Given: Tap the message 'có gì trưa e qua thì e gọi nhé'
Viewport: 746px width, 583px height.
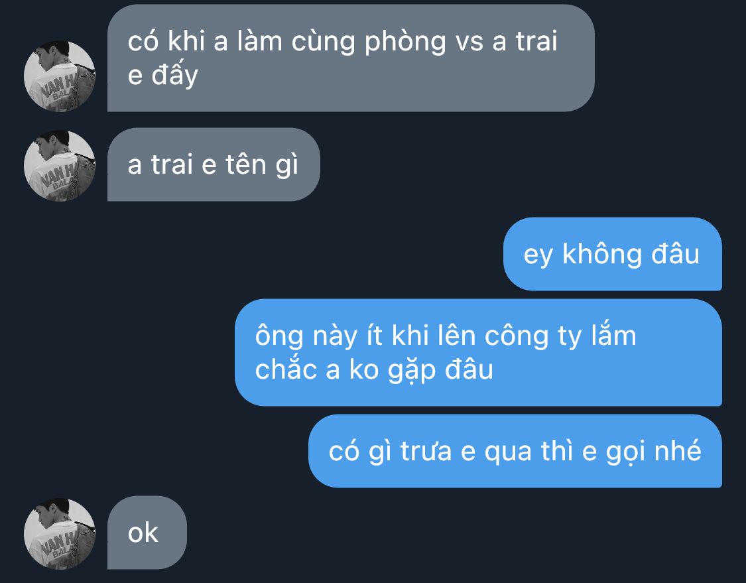Looking at the screenshot, I should (515, 451).
